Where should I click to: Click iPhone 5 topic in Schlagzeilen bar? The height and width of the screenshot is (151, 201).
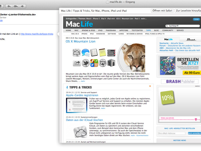(x=96, y=19)
